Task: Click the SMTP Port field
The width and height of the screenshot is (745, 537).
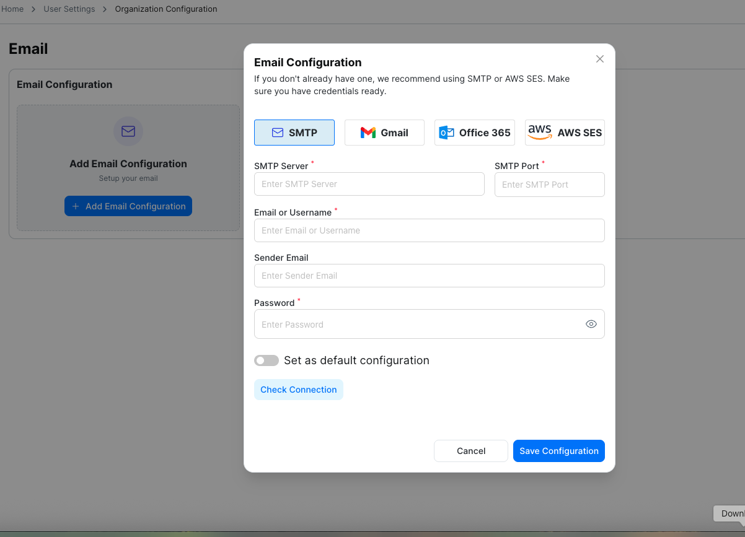Action: click(549, 184)
